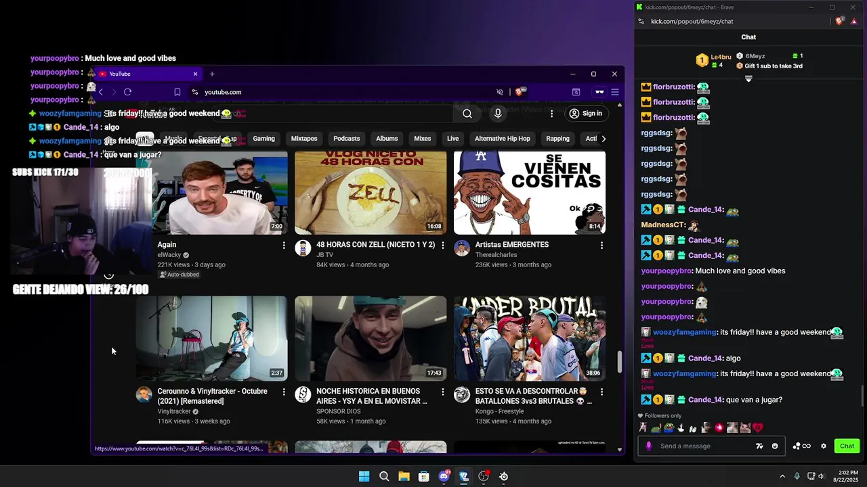This screenshot has width=867, height=487.
Task: Open the Cerounno & Vinyltracker video thumbnail
Action: click(211, 338)
